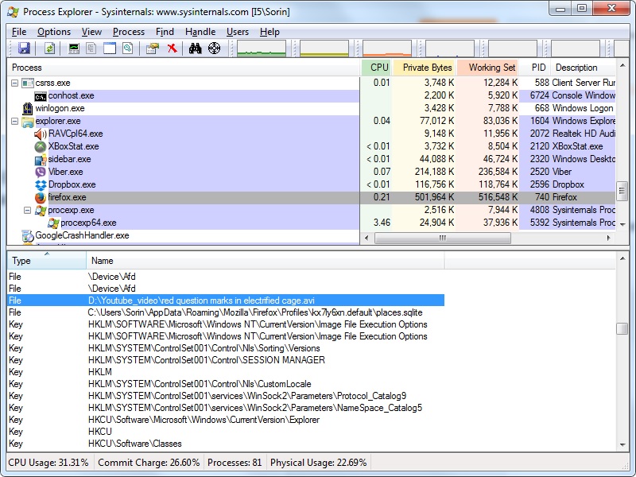Sort by the PID column header

pos(535,68)
